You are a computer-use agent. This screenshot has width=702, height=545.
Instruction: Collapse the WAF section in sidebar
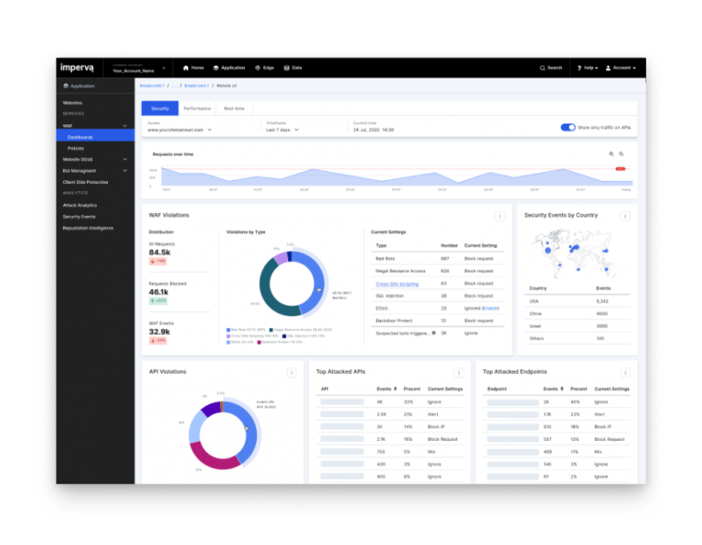(x=125, y=125)
